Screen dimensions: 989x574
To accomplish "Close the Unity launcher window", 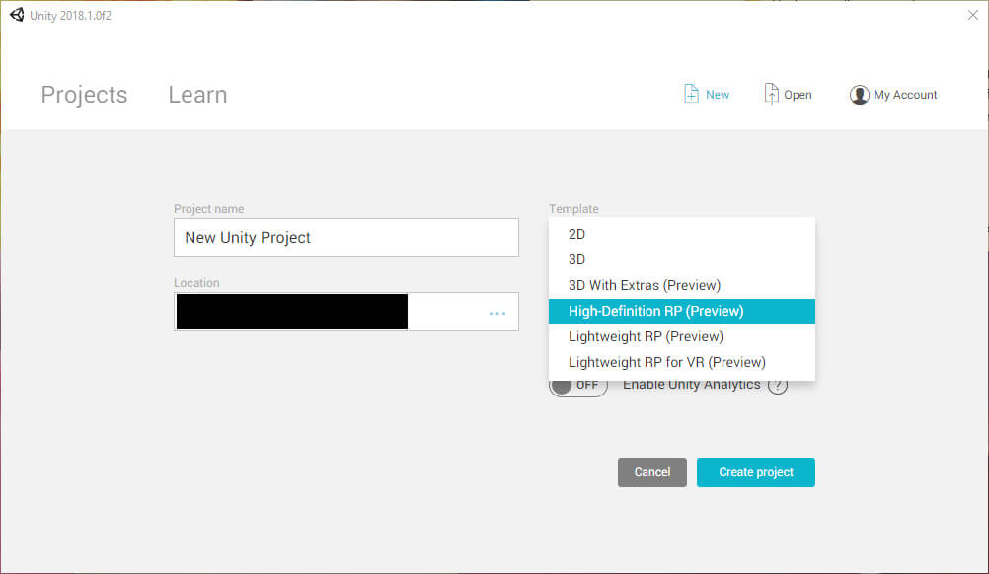I will click(x=972, y=15).
